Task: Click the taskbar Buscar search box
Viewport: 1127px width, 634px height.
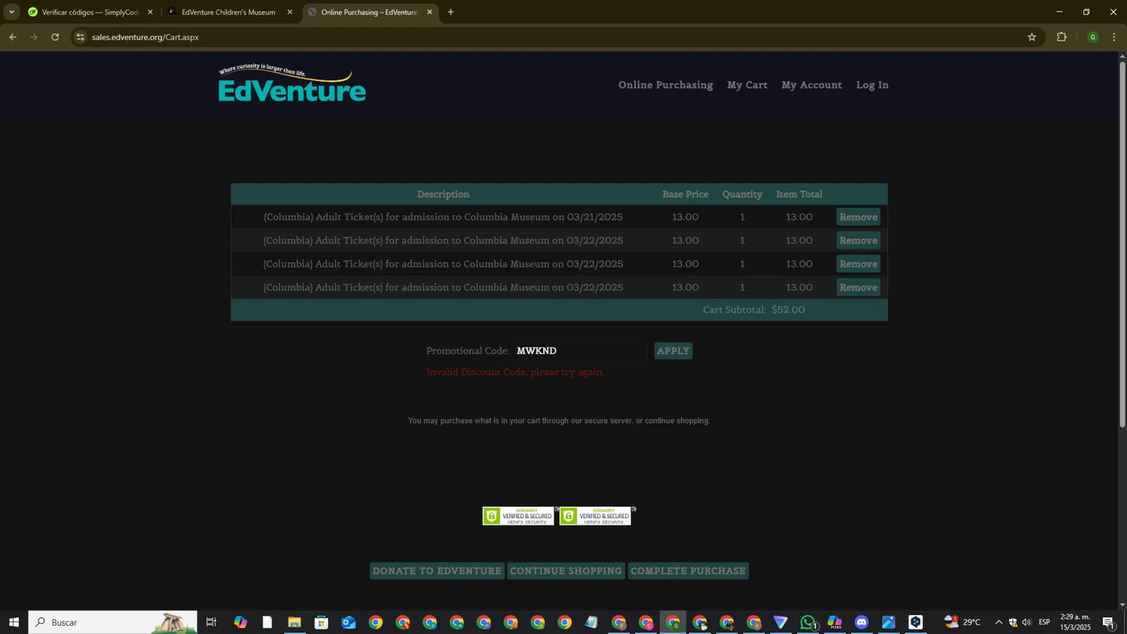Action: point(113,622)
